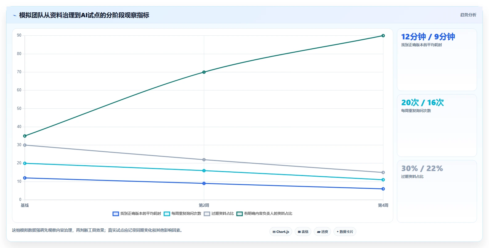Click dark green legend swatch for 有明确内容负责人
Image resolution: width=489 pixels, height=248 pixels.
click(x=240, y=214)
